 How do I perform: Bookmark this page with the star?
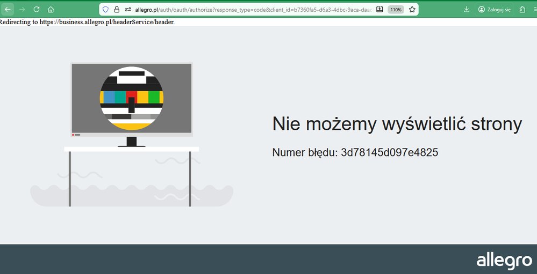click(x=412, y=10)
